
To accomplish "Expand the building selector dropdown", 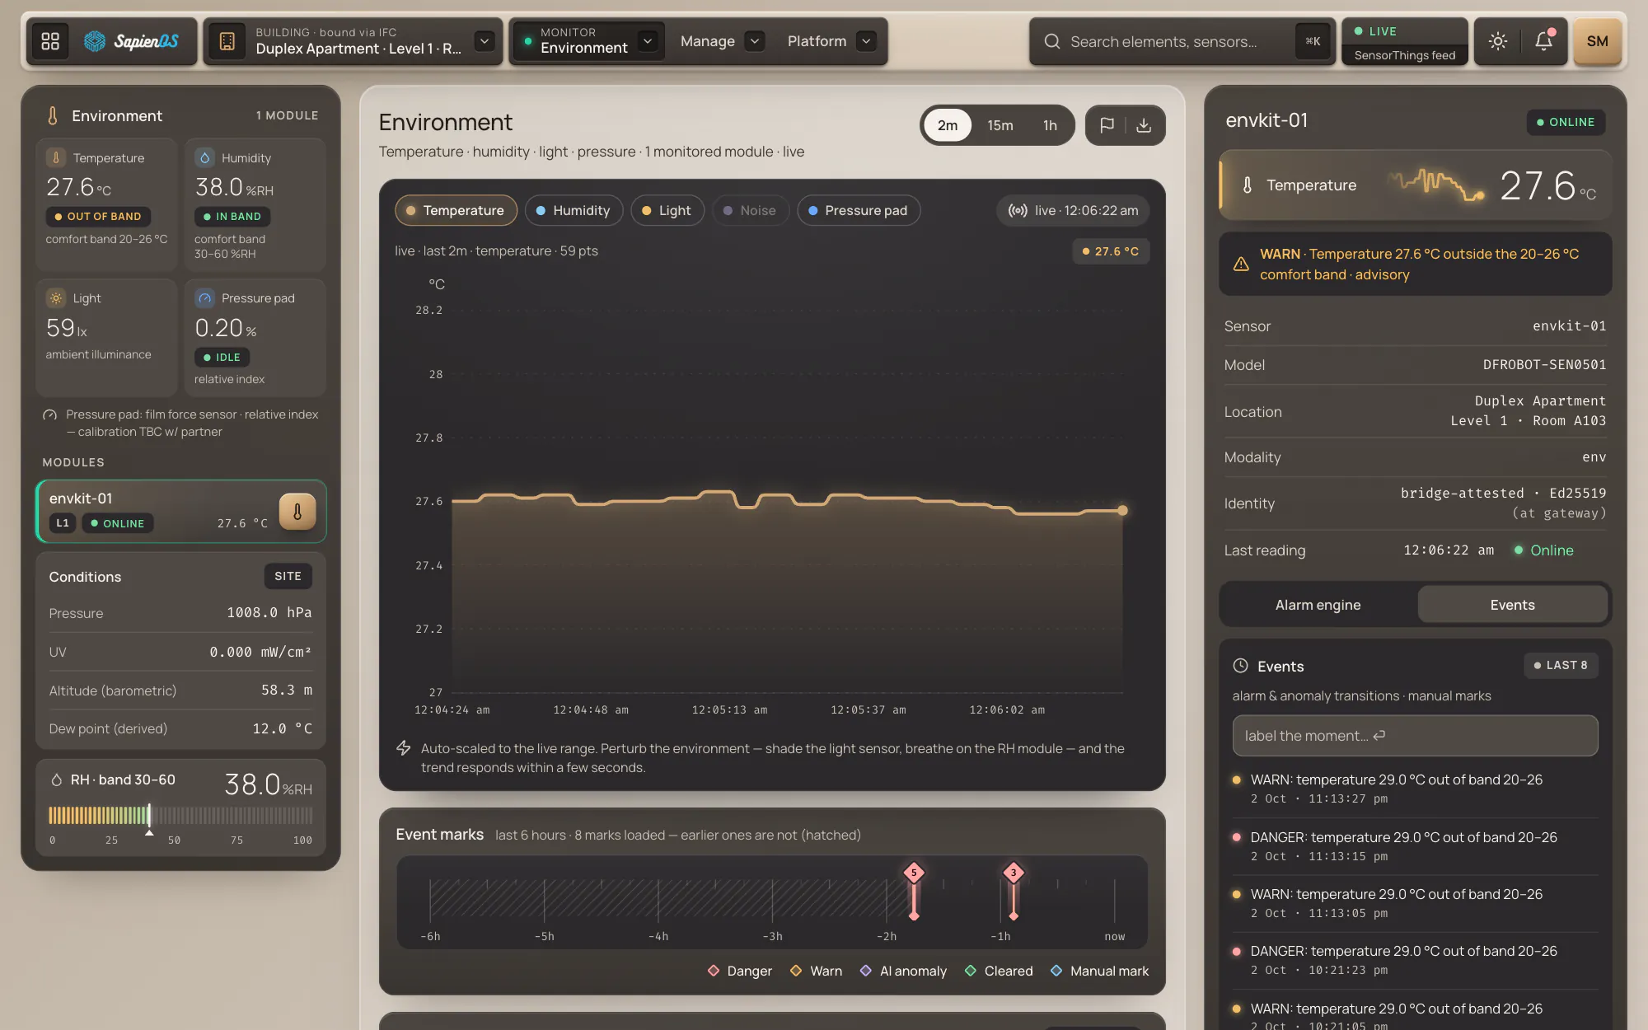I will [485, 41].
